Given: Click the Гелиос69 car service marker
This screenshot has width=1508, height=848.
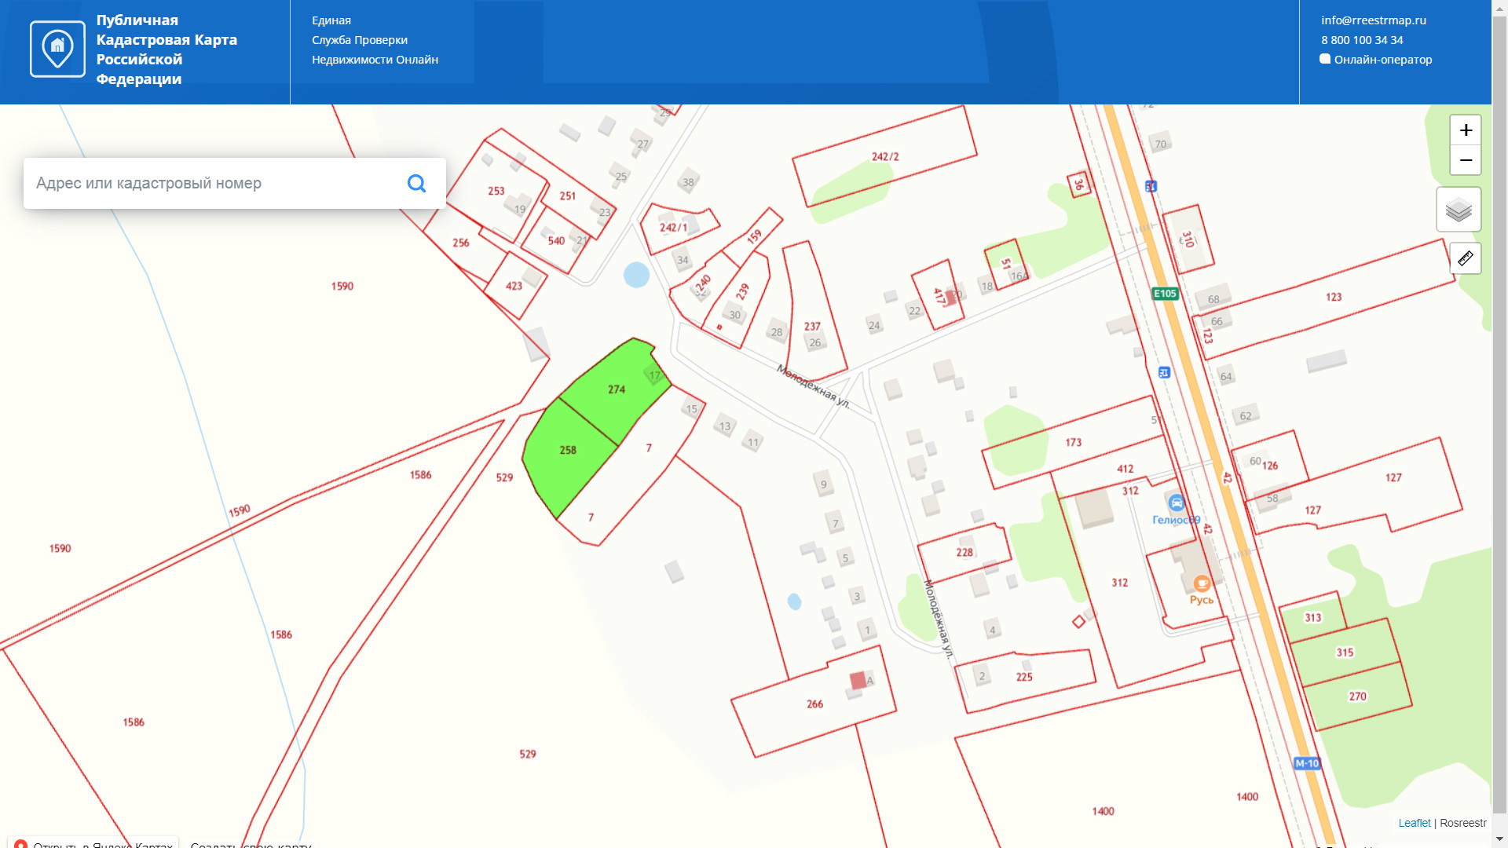Looking at the screenshot, I should tap(1176, 503).
